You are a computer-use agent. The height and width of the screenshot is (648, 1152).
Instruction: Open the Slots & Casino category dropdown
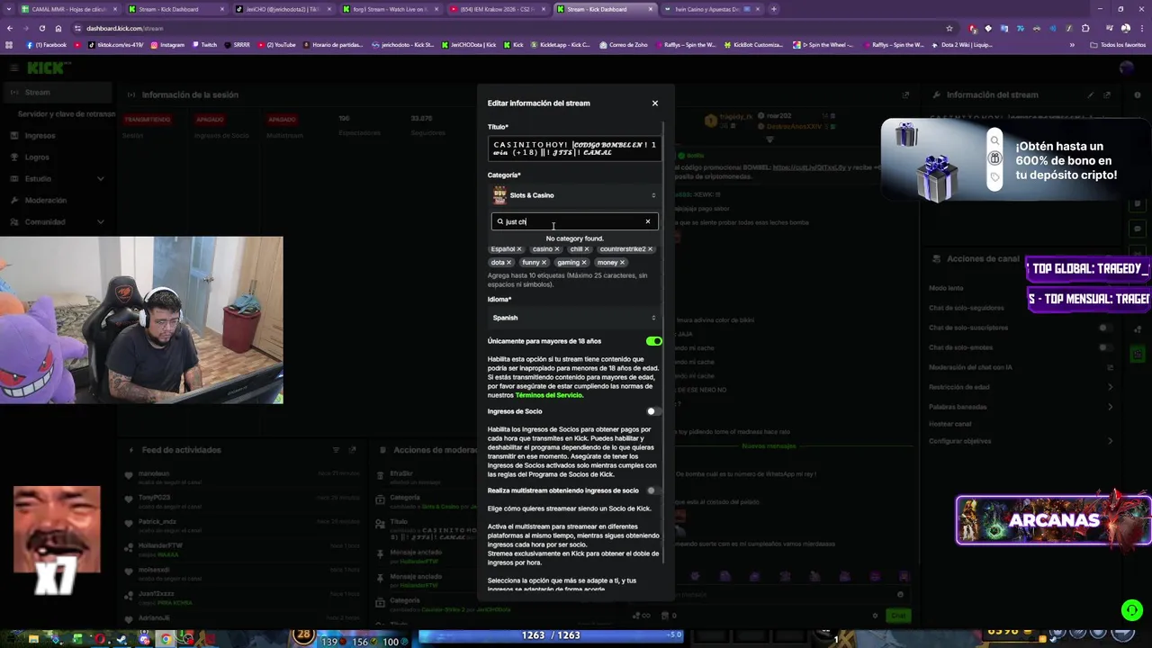[x=574, y=195]
